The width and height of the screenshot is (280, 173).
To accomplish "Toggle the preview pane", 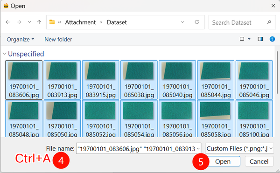I will pyautogui.click(x=260, y=39).
